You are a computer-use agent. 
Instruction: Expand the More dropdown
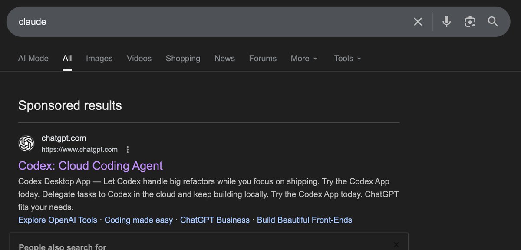(x=304, y=59)
